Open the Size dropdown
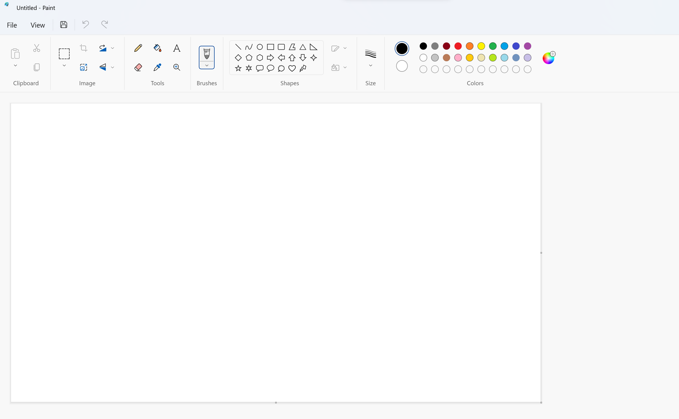This screenshot has height=419, width=679. 370,66
